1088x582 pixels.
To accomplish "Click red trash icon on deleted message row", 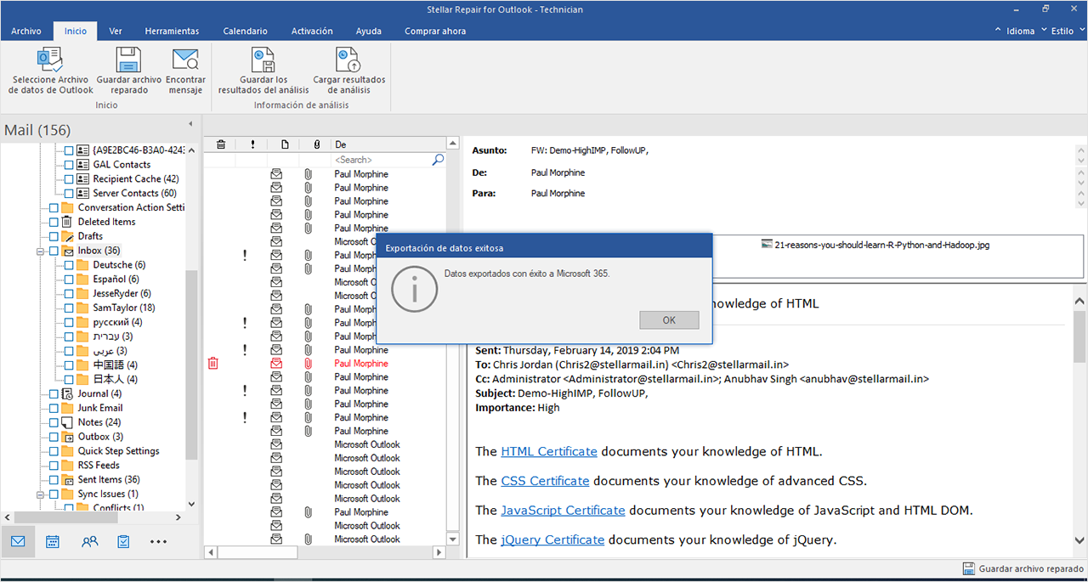I will tap(213, 364).
